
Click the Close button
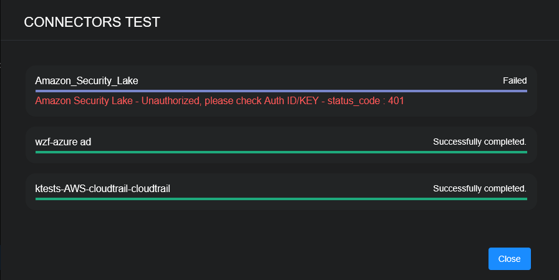509,259
